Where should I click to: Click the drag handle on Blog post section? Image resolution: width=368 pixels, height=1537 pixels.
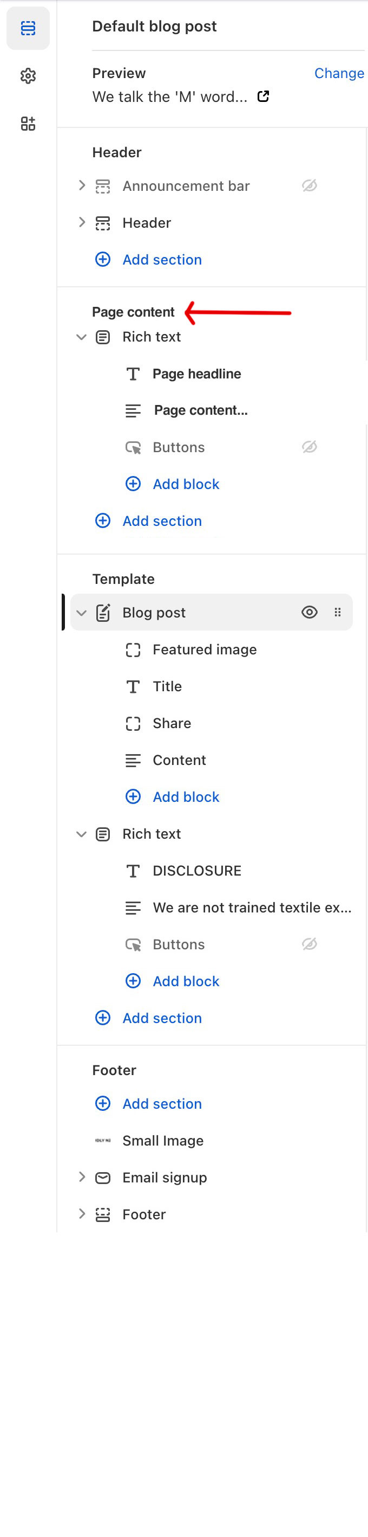[338, 612]
